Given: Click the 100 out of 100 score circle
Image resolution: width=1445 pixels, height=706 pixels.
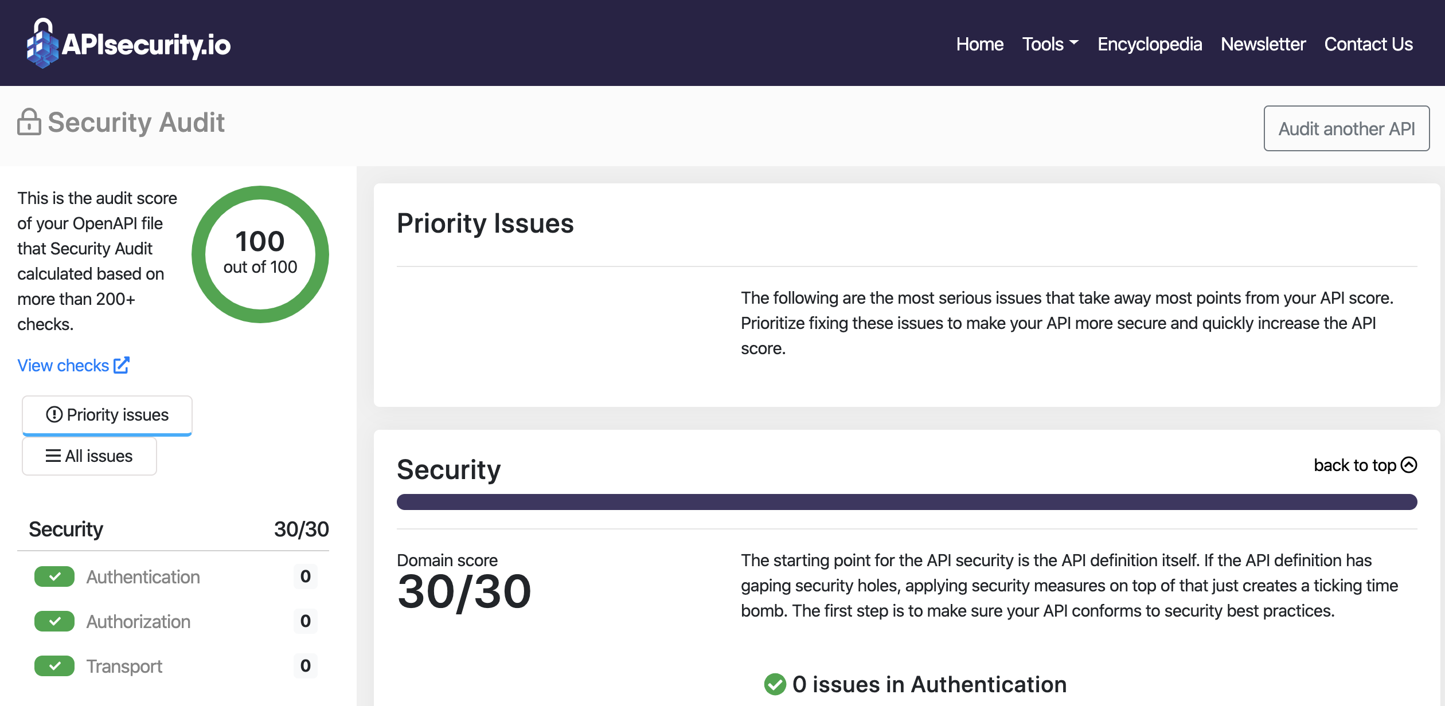Looking at the screenshot, I should click(x=260, y=254).
